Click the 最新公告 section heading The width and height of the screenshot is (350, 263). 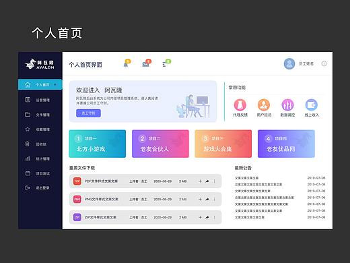(243, 168)
